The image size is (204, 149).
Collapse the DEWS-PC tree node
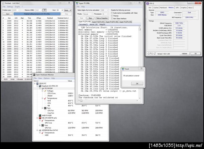[x=35, y=84]
